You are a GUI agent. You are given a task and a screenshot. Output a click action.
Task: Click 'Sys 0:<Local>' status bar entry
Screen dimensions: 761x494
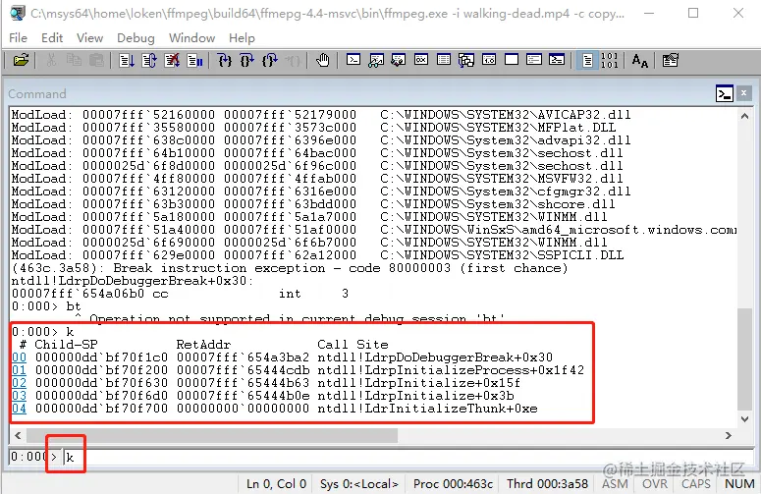tap(359, 484)
